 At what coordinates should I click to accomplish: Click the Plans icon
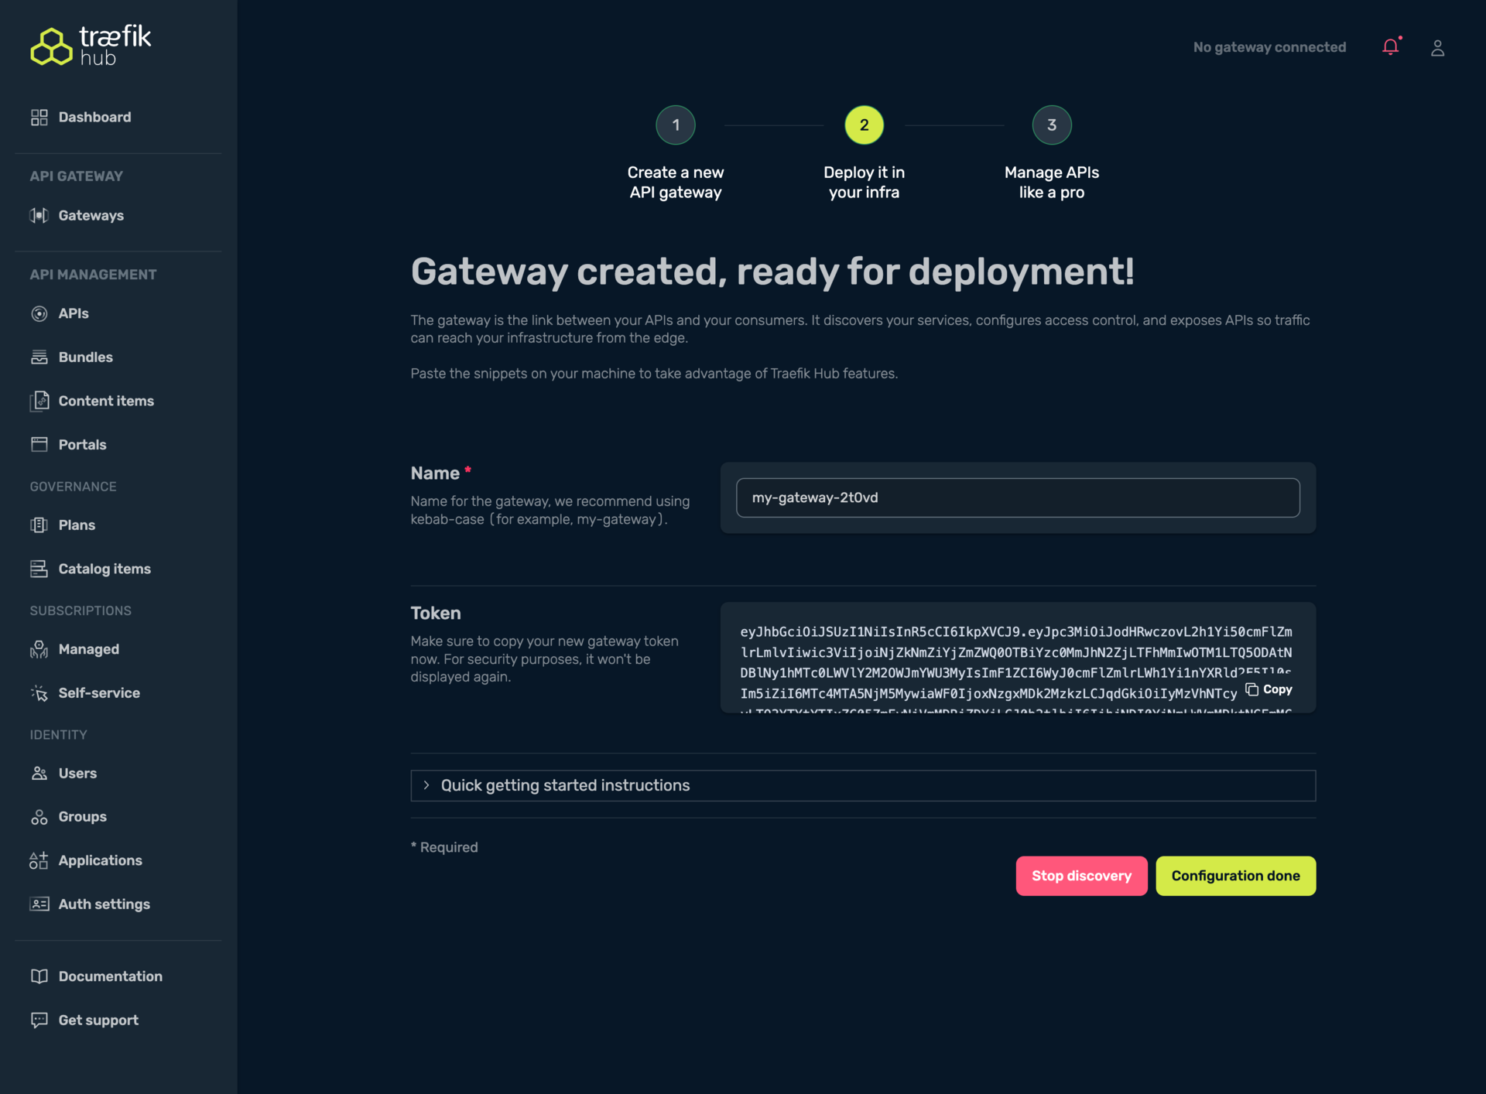pyautogui.click(x=39, y=525)
